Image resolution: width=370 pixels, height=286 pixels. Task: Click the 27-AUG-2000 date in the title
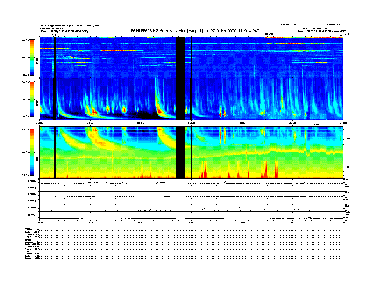(x=224, y=31)
